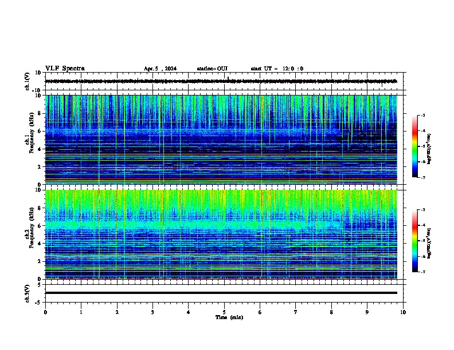
Task: Click the "8" kHz tick on ch.1 frequency axis
Action: coord(40,113)
